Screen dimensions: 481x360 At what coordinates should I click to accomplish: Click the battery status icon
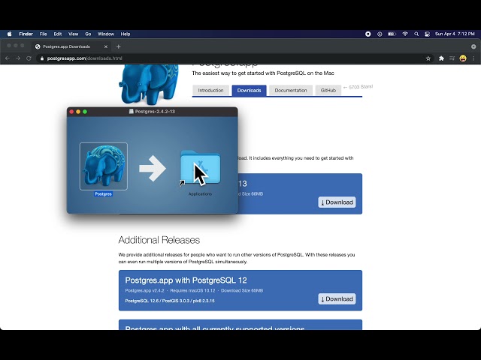pos(392,34)
